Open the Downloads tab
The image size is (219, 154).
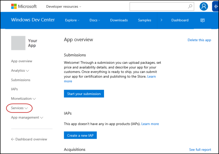click(x=119, y=20)
